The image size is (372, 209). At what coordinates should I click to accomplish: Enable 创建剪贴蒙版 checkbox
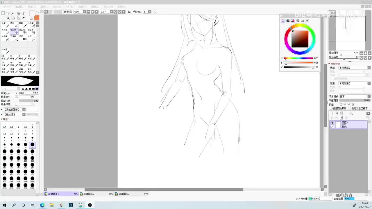point(331,108)
